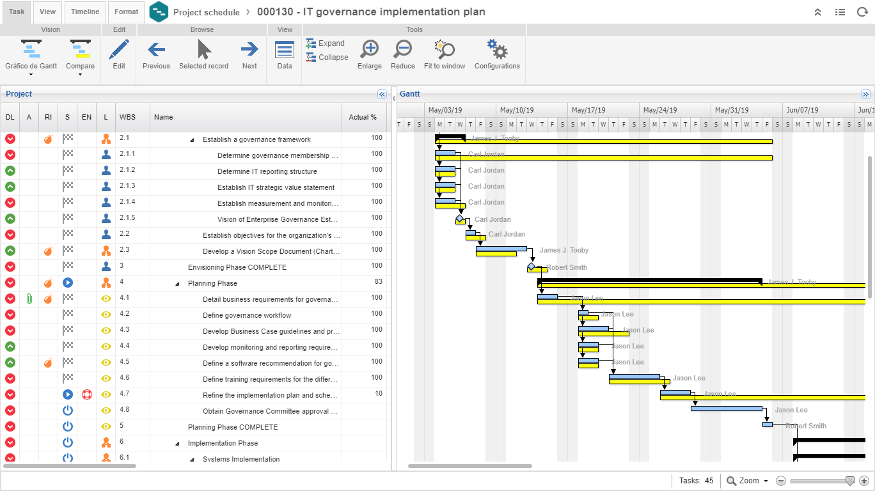The image size is (875, 491).
Task: Click the list view icon at top right
Action: (x=840, y=12)
